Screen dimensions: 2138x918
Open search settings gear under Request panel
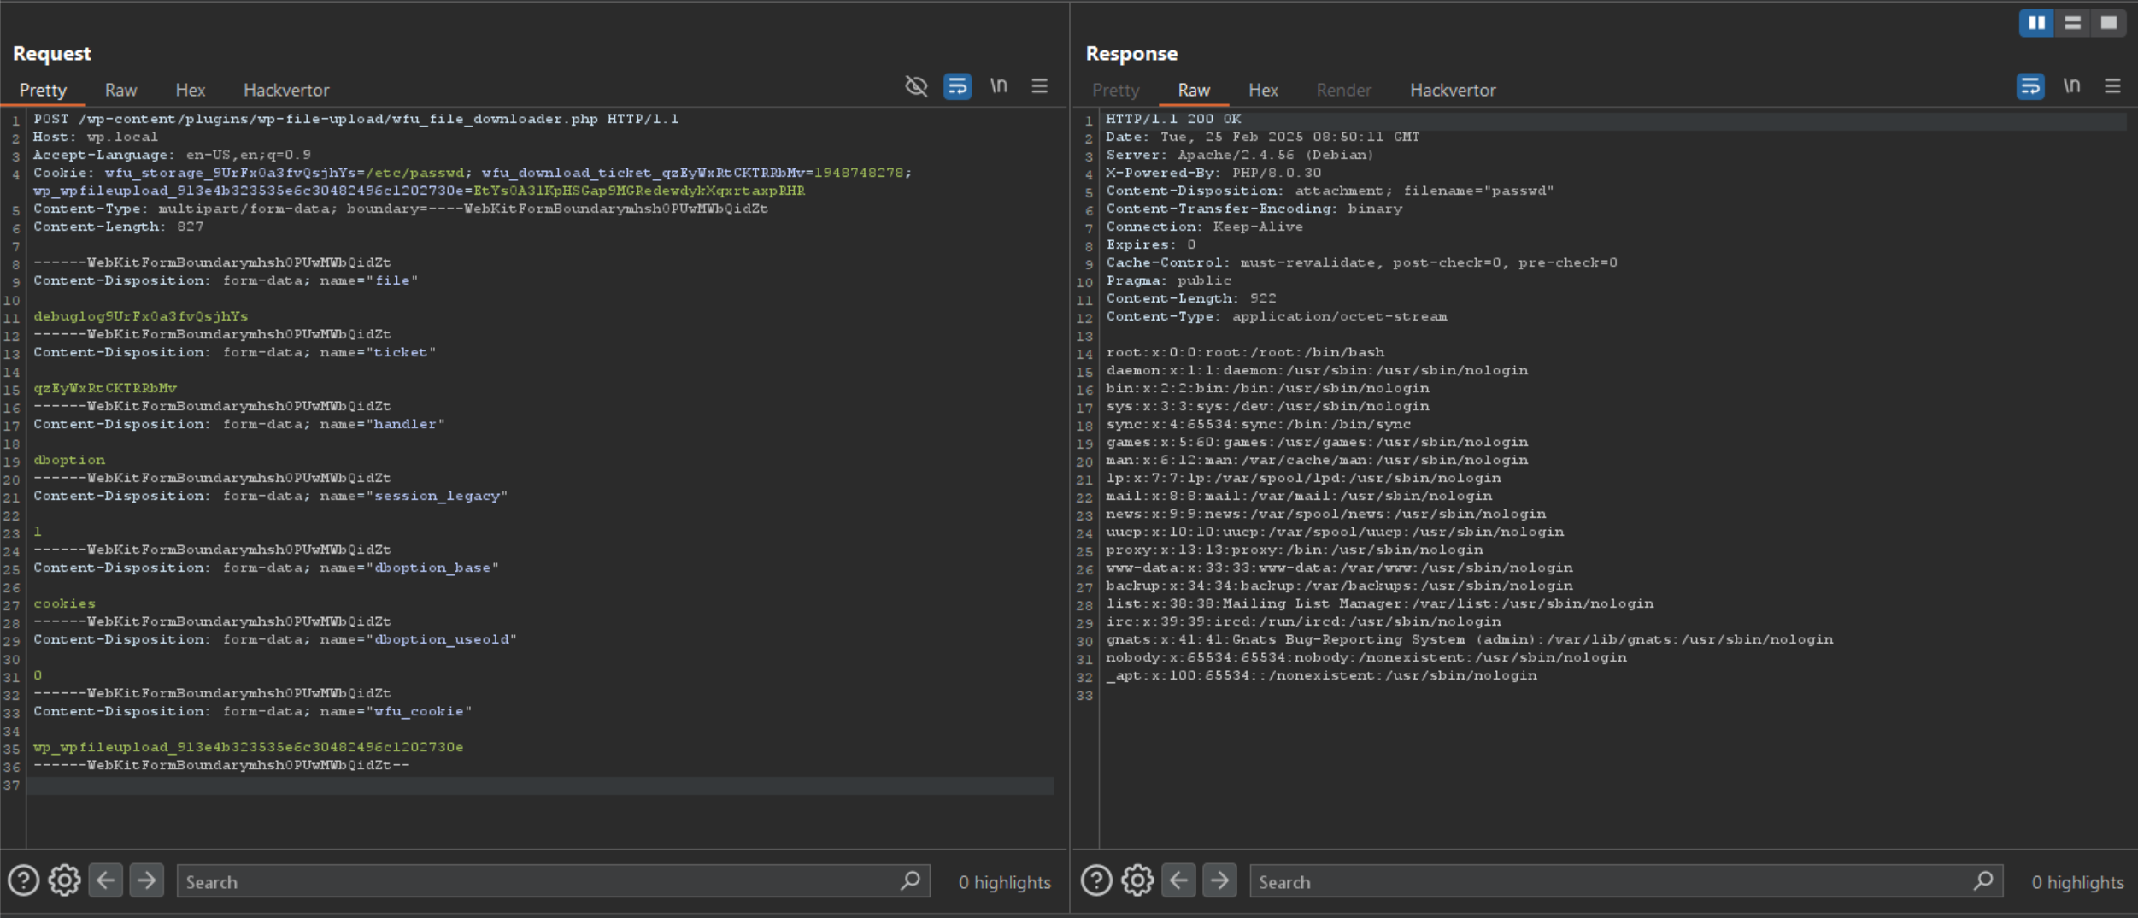pyautogui.click(x=64, y=880)
